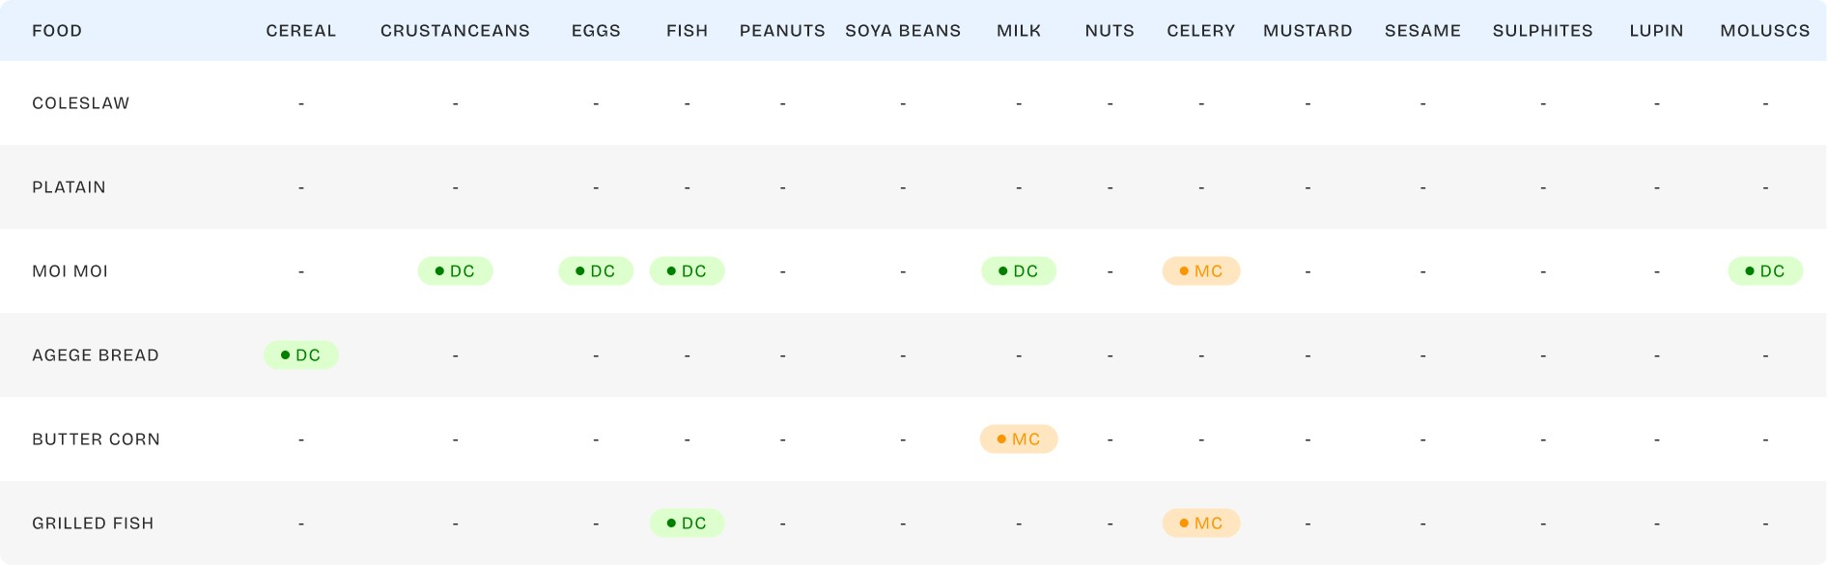Click the CRUSTANCEANS column header

click(455, 31)
